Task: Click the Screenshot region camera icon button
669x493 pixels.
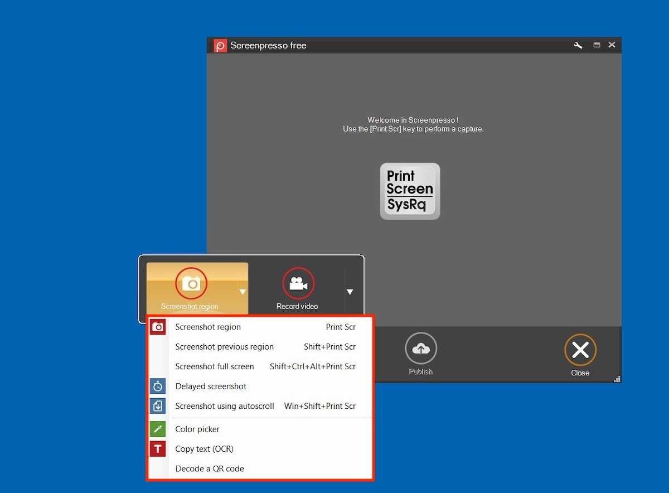Action: [x=191, y=283]
